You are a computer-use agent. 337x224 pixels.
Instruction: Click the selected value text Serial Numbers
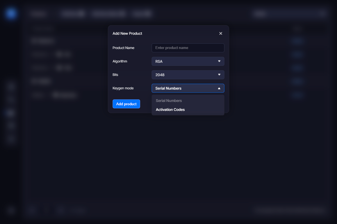168,88
